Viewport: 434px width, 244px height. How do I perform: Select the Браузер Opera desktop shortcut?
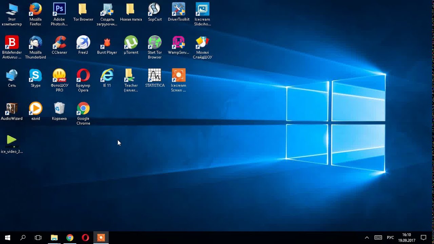pos(83,81)
